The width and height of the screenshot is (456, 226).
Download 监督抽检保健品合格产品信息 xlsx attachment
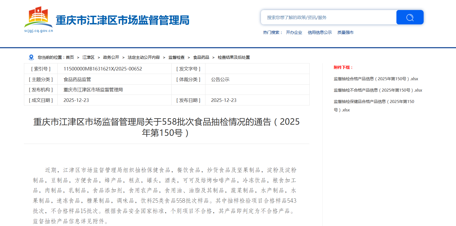pyautogui.click(x=374, y=101)
